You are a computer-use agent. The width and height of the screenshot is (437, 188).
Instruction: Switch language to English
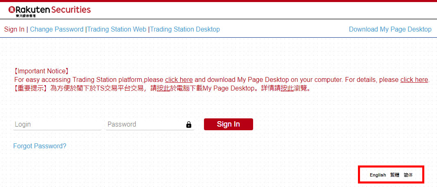click(378, 175)
